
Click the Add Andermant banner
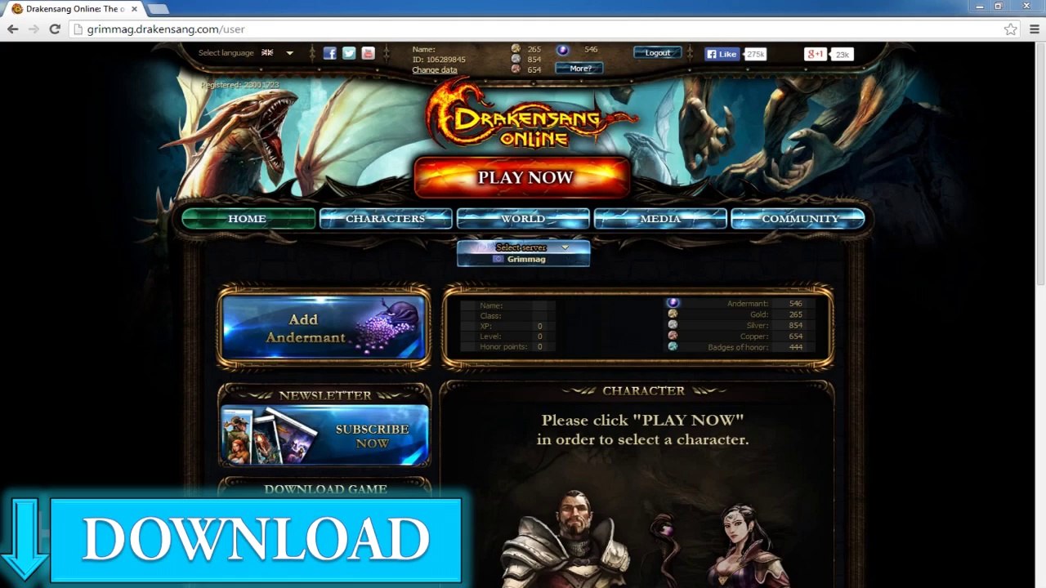324,327
